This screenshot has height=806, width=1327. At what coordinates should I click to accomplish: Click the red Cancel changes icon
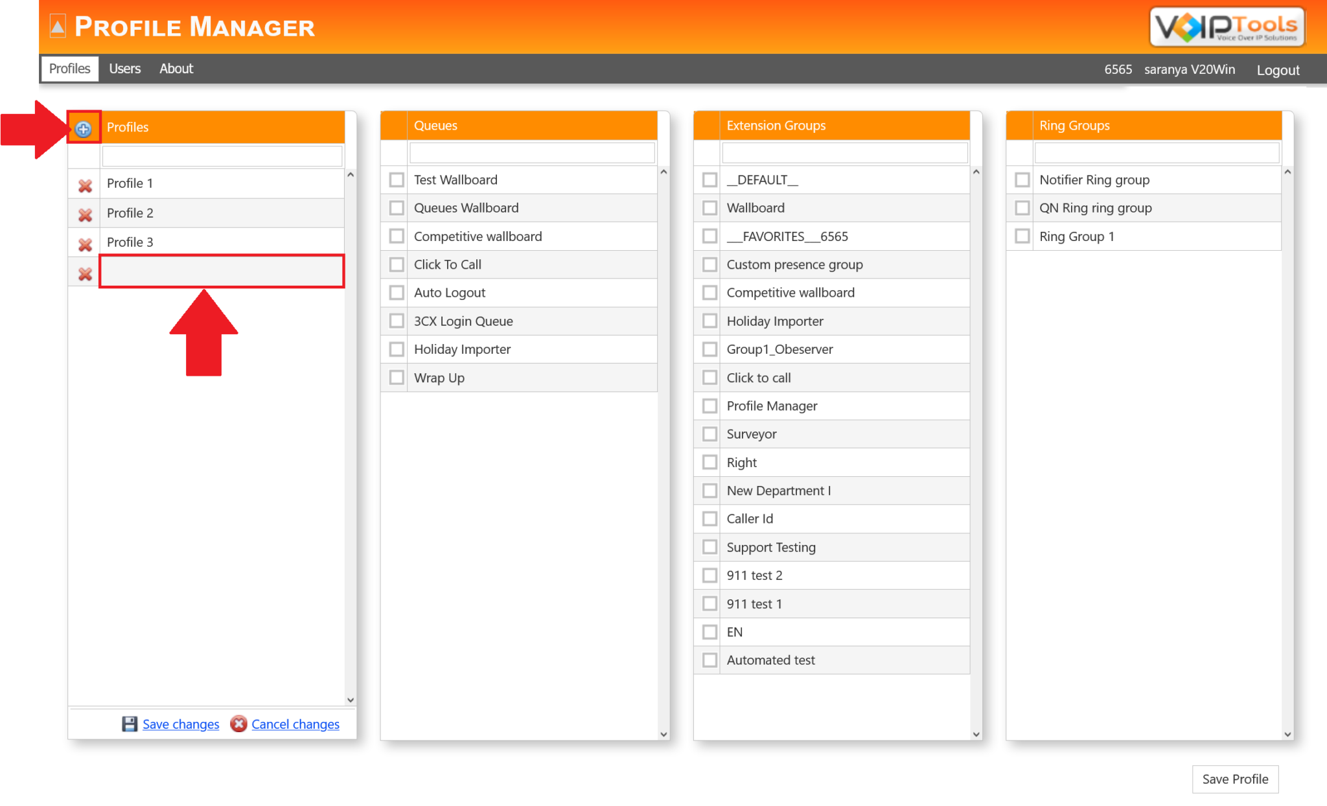[x=238, y=724]
